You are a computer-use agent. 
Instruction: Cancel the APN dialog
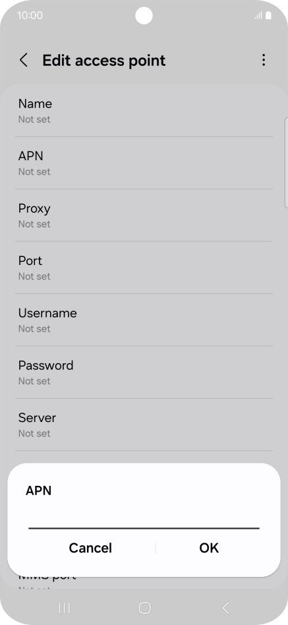pos(90,548)
